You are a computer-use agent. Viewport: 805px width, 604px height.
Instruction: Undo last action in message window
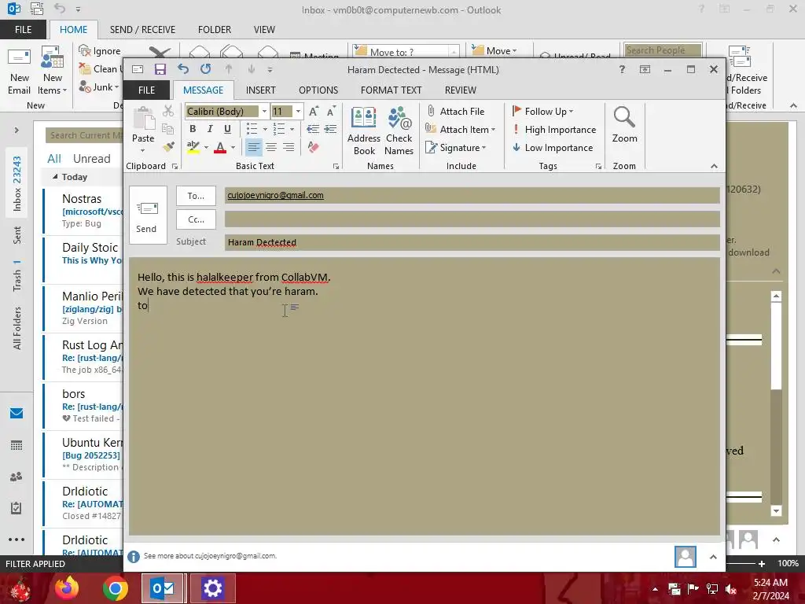183,69
